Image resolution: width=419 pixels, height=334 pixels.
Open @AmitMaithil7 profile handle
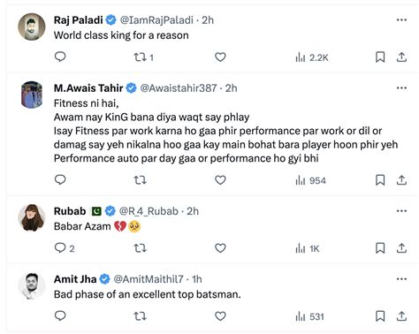click(x=149, y=279)
